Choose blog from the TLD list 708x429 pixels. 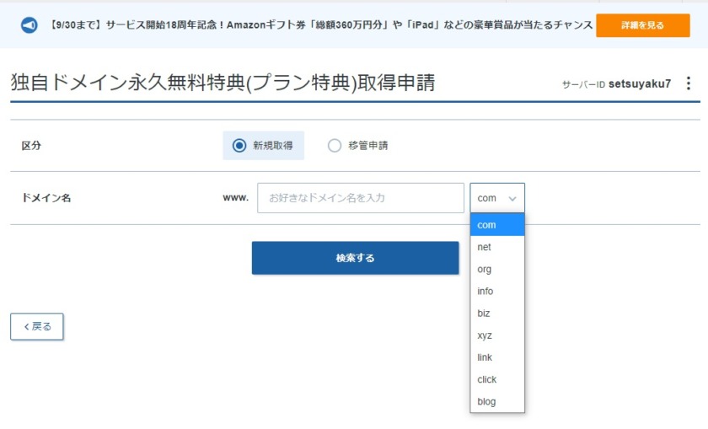coord(497,401)
